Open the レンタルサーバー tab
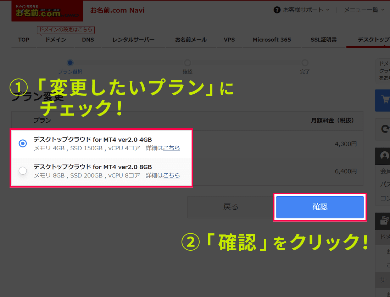Image resolution: width=390 pixels, height=297 pixels. 133,40
